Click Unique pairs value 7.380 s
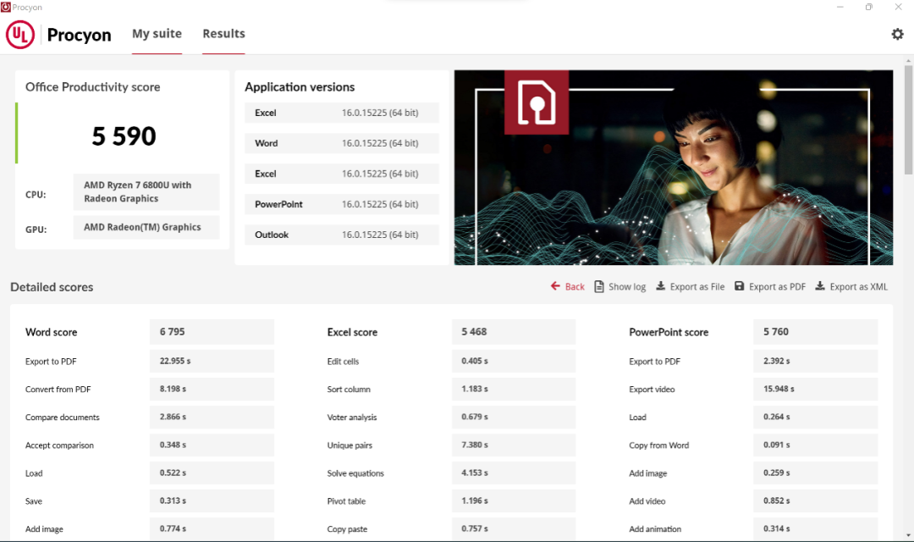The height and width of the screenshot is (542, 914). pyautogui.click(x=514, y=445)
